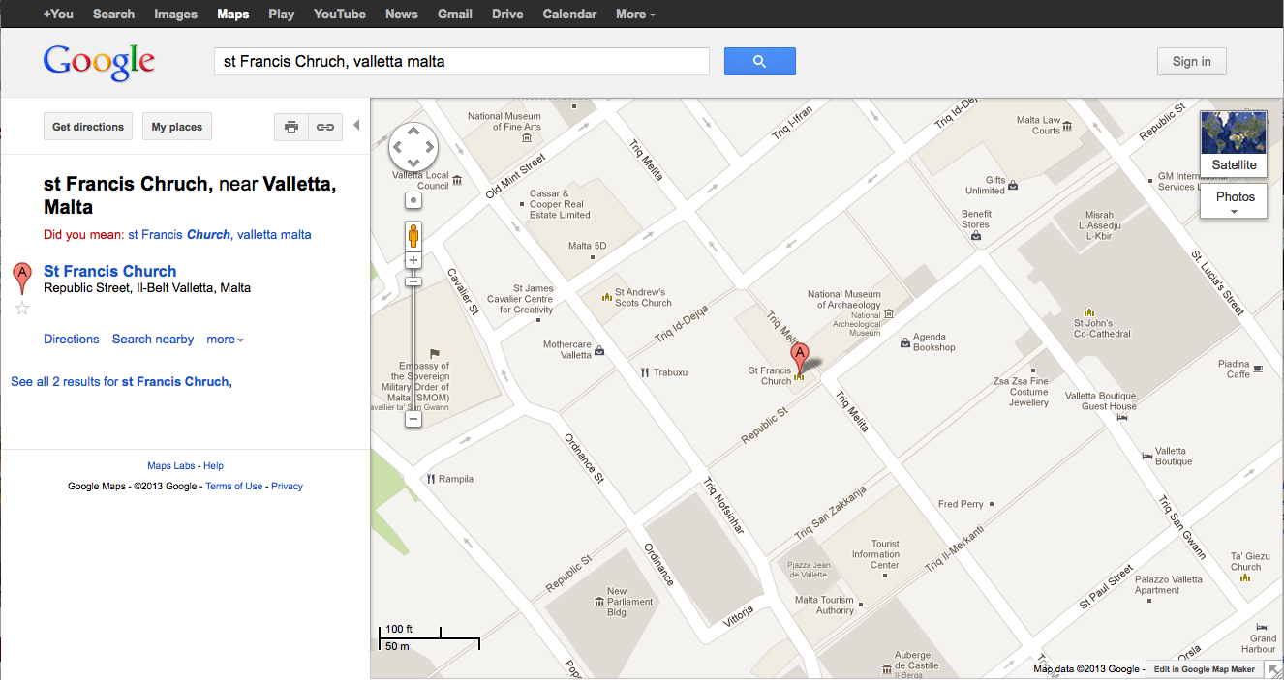Click the Malta Law Courts icon

[x=1067, y=126]
